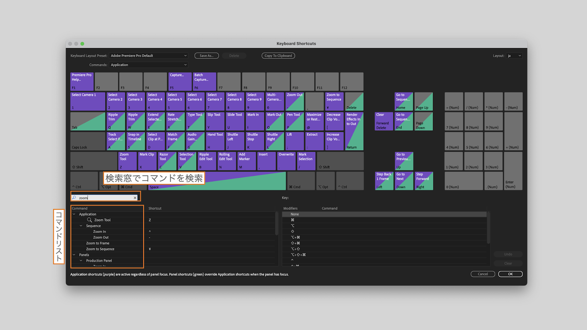Screen dimensions: 587x330
Task: Click the Clear Forward Delete key
Action: [x=384, y=121]
